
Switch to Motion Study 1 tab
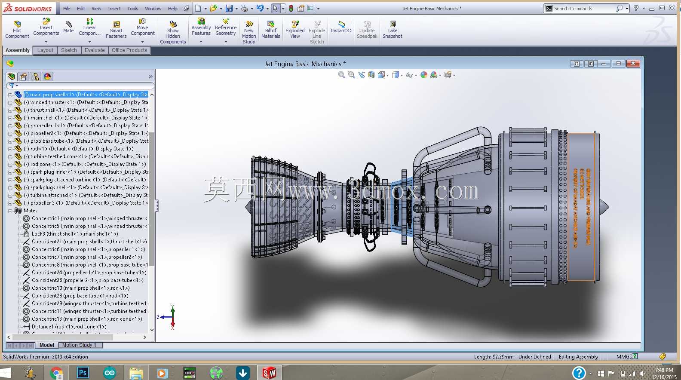click(x=79, y=345)
